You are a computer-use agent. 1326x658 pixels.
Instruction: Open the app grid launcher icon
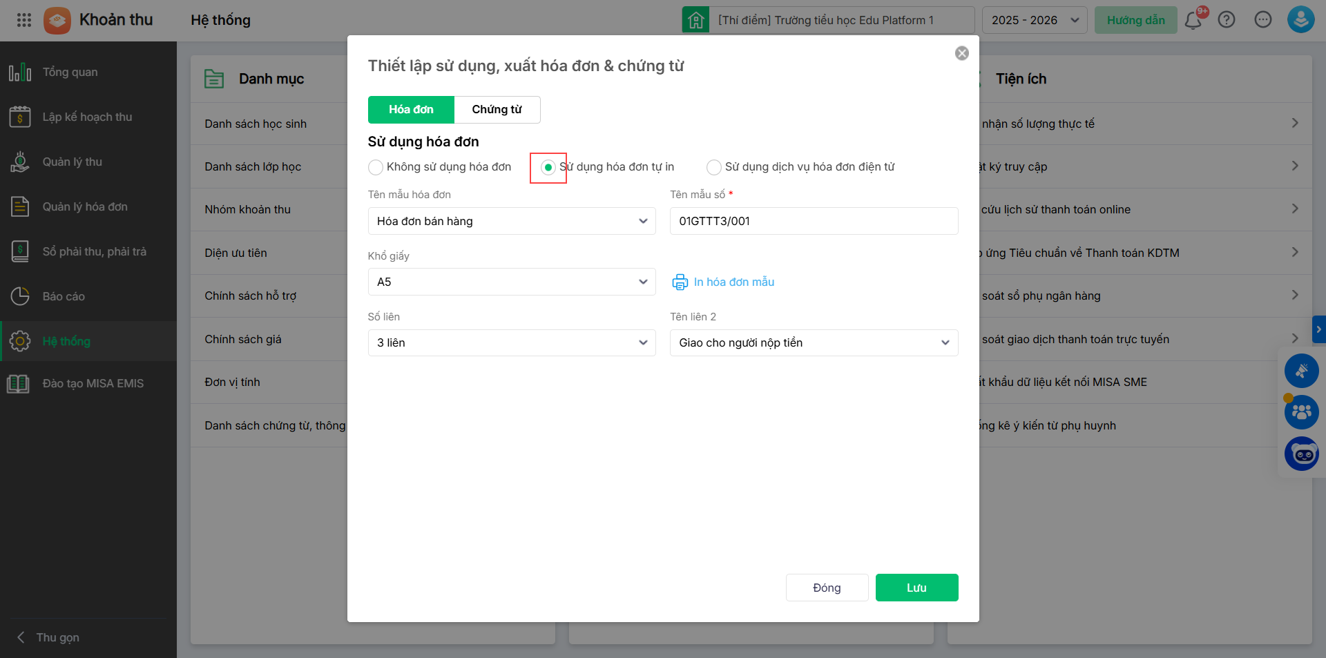click(x=24, y=20)
